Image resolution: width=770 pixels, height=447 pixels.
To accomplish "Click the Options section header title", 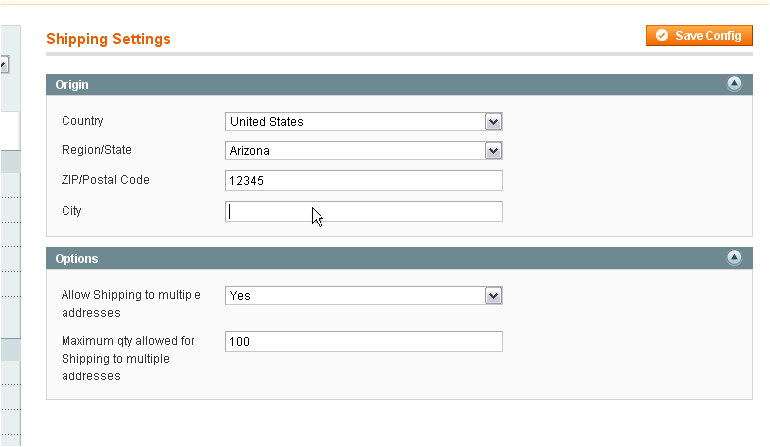I will point(76,259).
